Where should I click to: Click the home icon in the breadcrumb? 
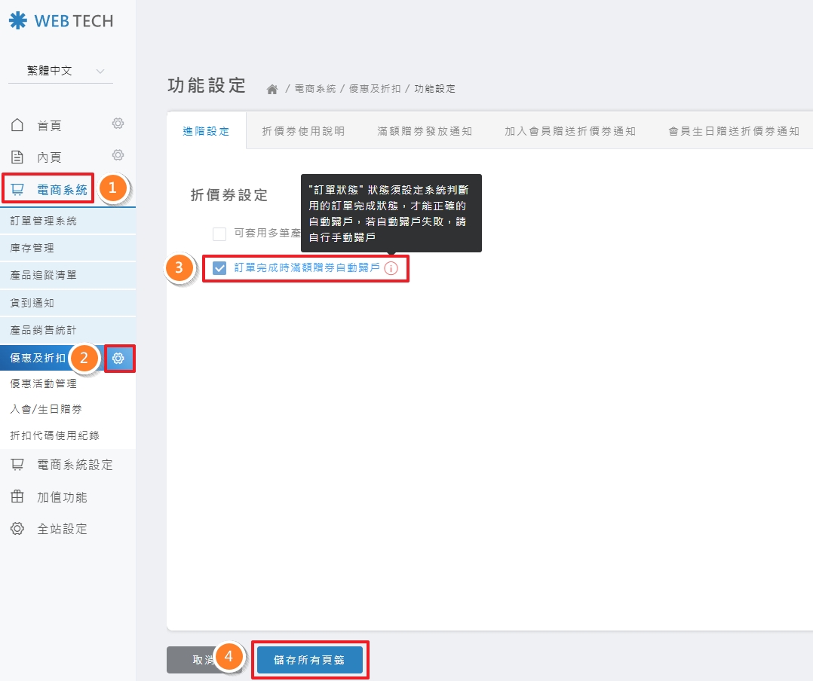click(272, 88)
